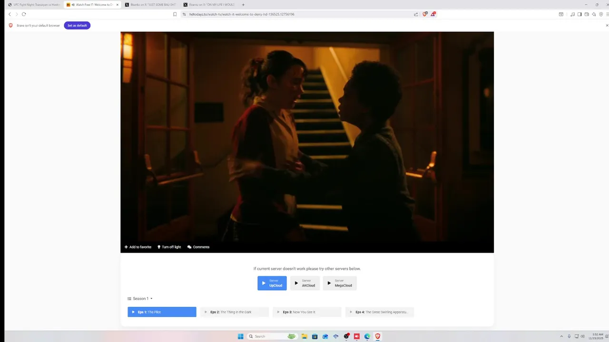Switch to UFC Fight Night tab
This screenshot has height=342, width=609.
pos(33,5)
